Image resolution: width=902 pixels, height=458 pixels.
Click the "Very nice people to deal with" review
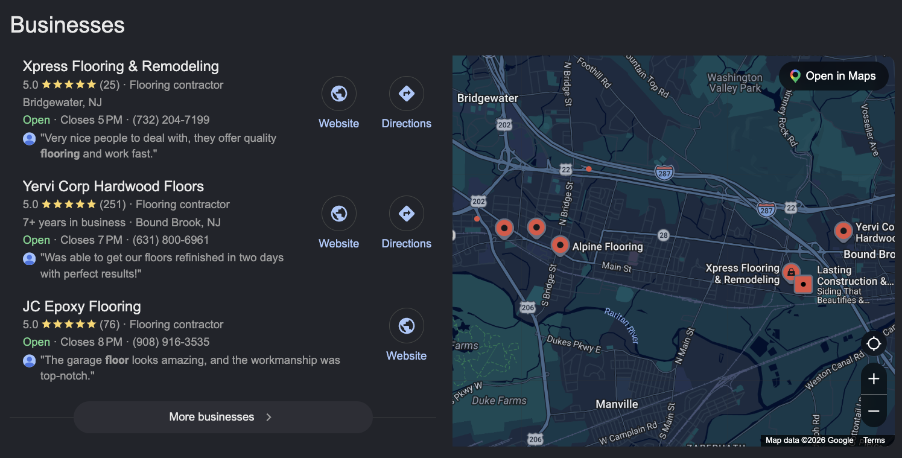pos(158,146)
